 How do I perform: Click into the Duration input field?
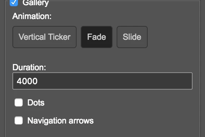[x=102, y=81]
